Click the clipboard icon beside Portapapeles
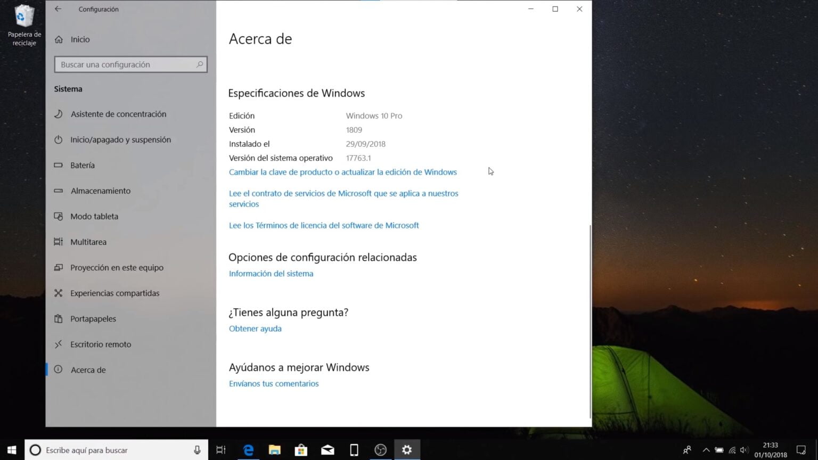The height and width of the screenshot is (460, 818). tap(59, 318)
